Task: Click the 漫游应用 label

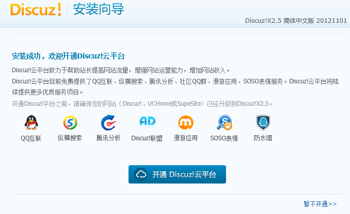Action: (185, 138)
